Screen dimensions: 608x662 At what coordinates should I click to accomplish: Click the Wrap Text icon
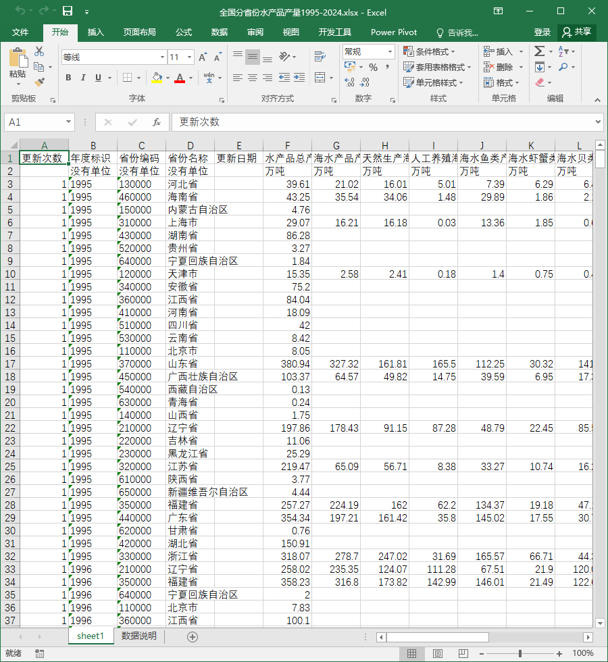pyautogui.click(x=320, y=56)
